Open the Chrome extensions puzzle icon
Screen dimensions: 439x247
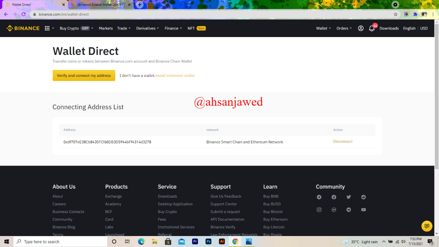(x=415, y=14)
